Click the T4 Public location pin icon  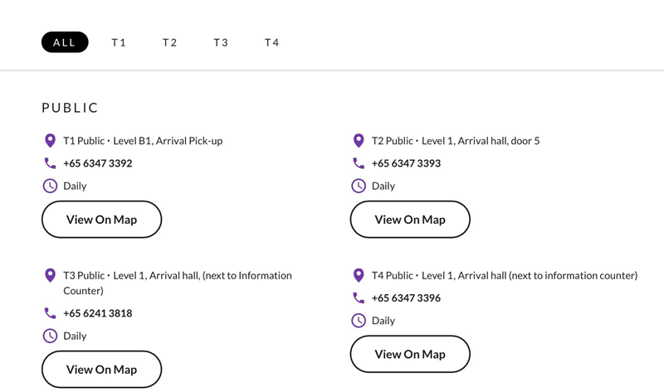tap(359, 275)
